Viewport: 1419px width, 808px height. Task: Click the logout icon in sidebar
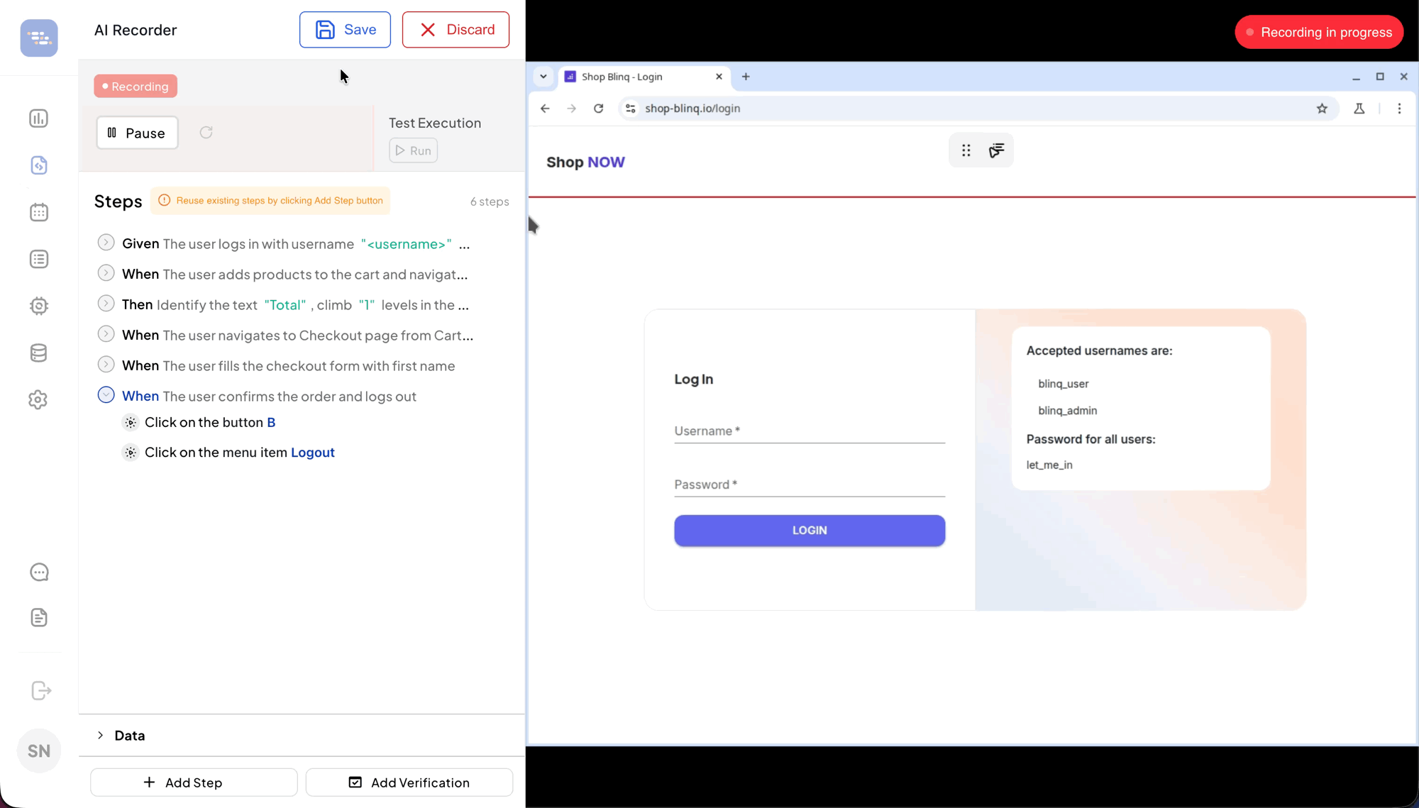click(41, 691)
